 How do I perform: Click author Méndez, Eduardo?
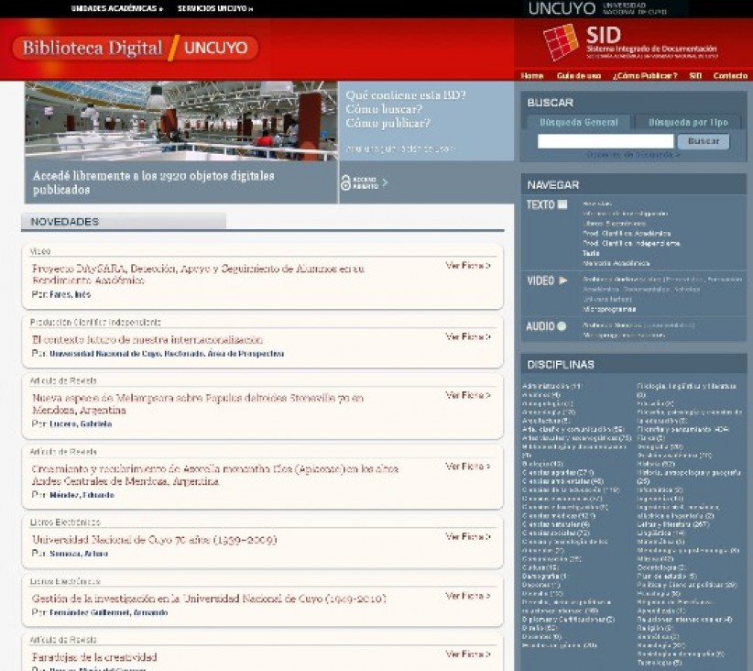[82, 495]
